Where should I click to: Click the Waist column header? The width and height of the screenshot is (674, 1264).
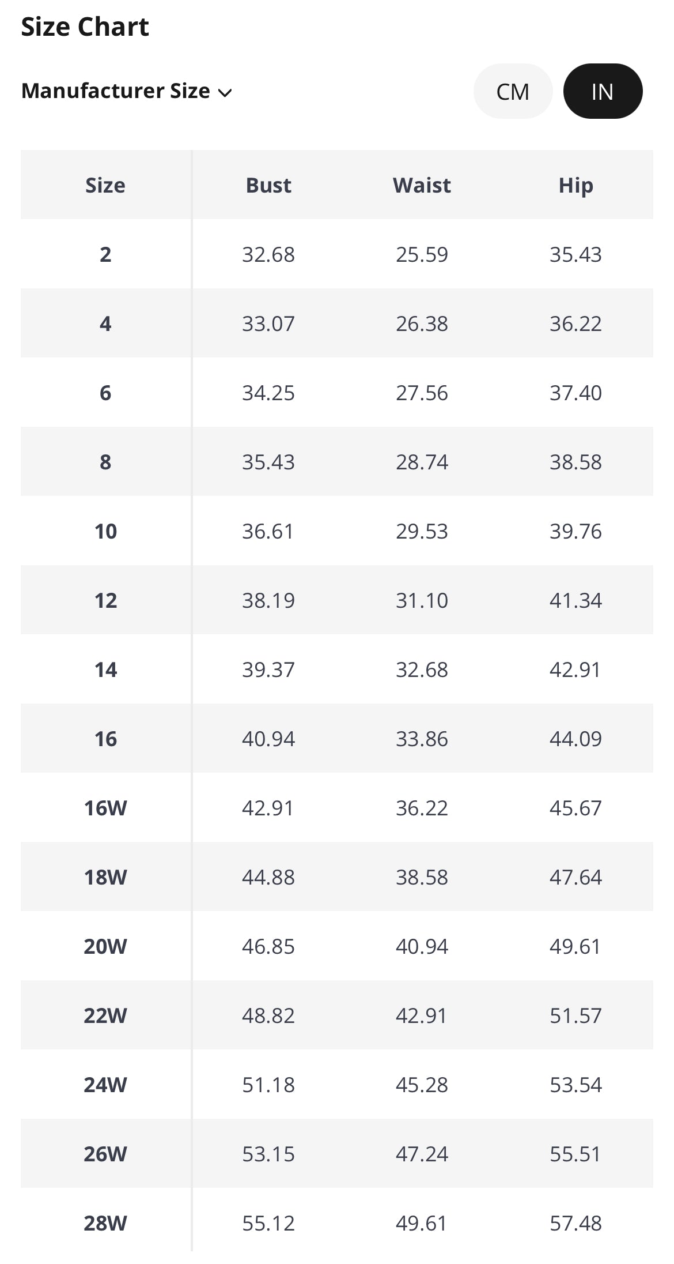click(422, 185)
